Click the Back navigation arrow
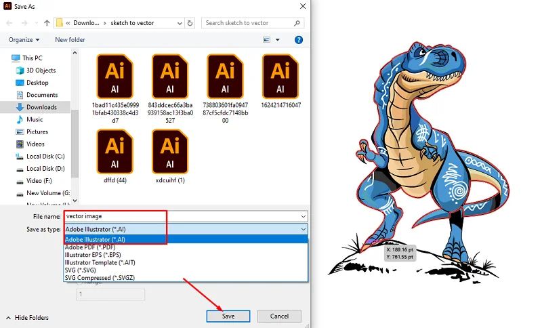542x328 pixels. click(9, 23)
